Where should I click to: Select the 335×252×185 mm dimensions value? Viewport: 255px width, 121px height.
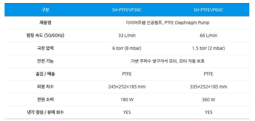pos(208,87)
